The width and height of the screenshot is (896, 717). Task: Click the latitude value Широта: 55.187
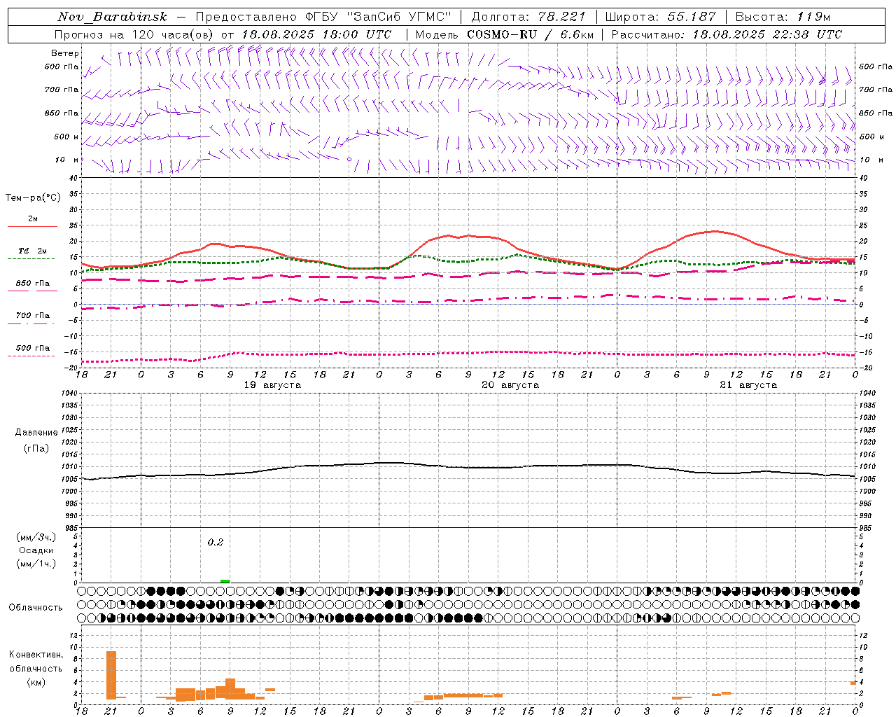[660, 17]
